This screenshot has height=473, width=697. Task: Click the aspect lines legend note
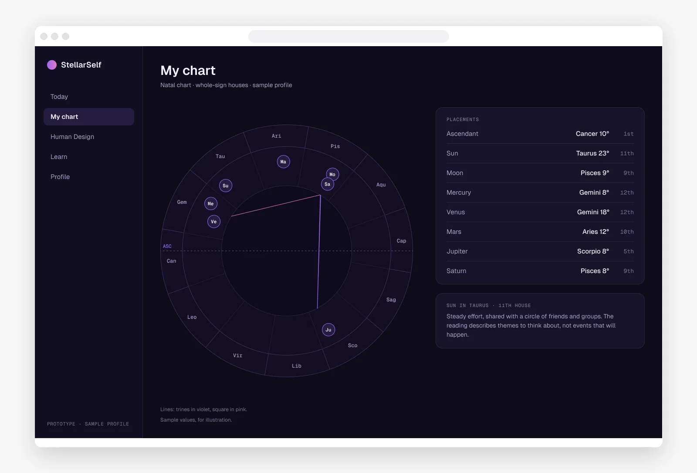click(x=203, y=409)
